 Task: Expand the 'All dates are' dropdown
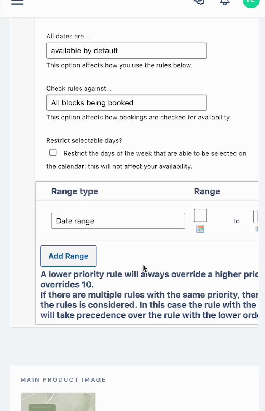(x=126, y=51)
